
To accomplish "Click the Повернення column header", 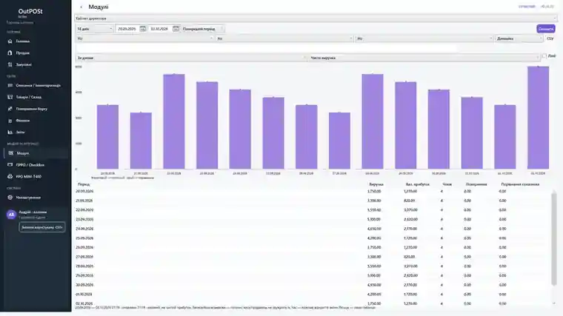I will coord(476,184).
